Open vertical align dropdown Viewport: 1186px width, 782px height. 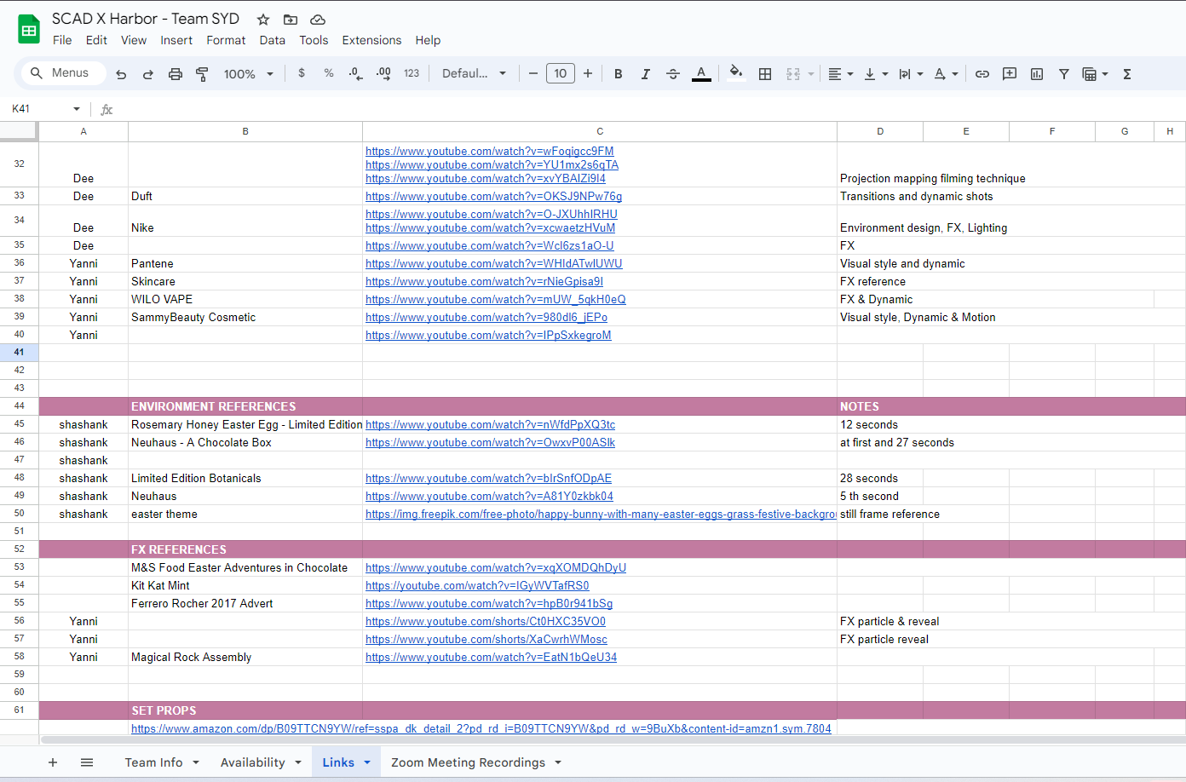tap(876, 74)
